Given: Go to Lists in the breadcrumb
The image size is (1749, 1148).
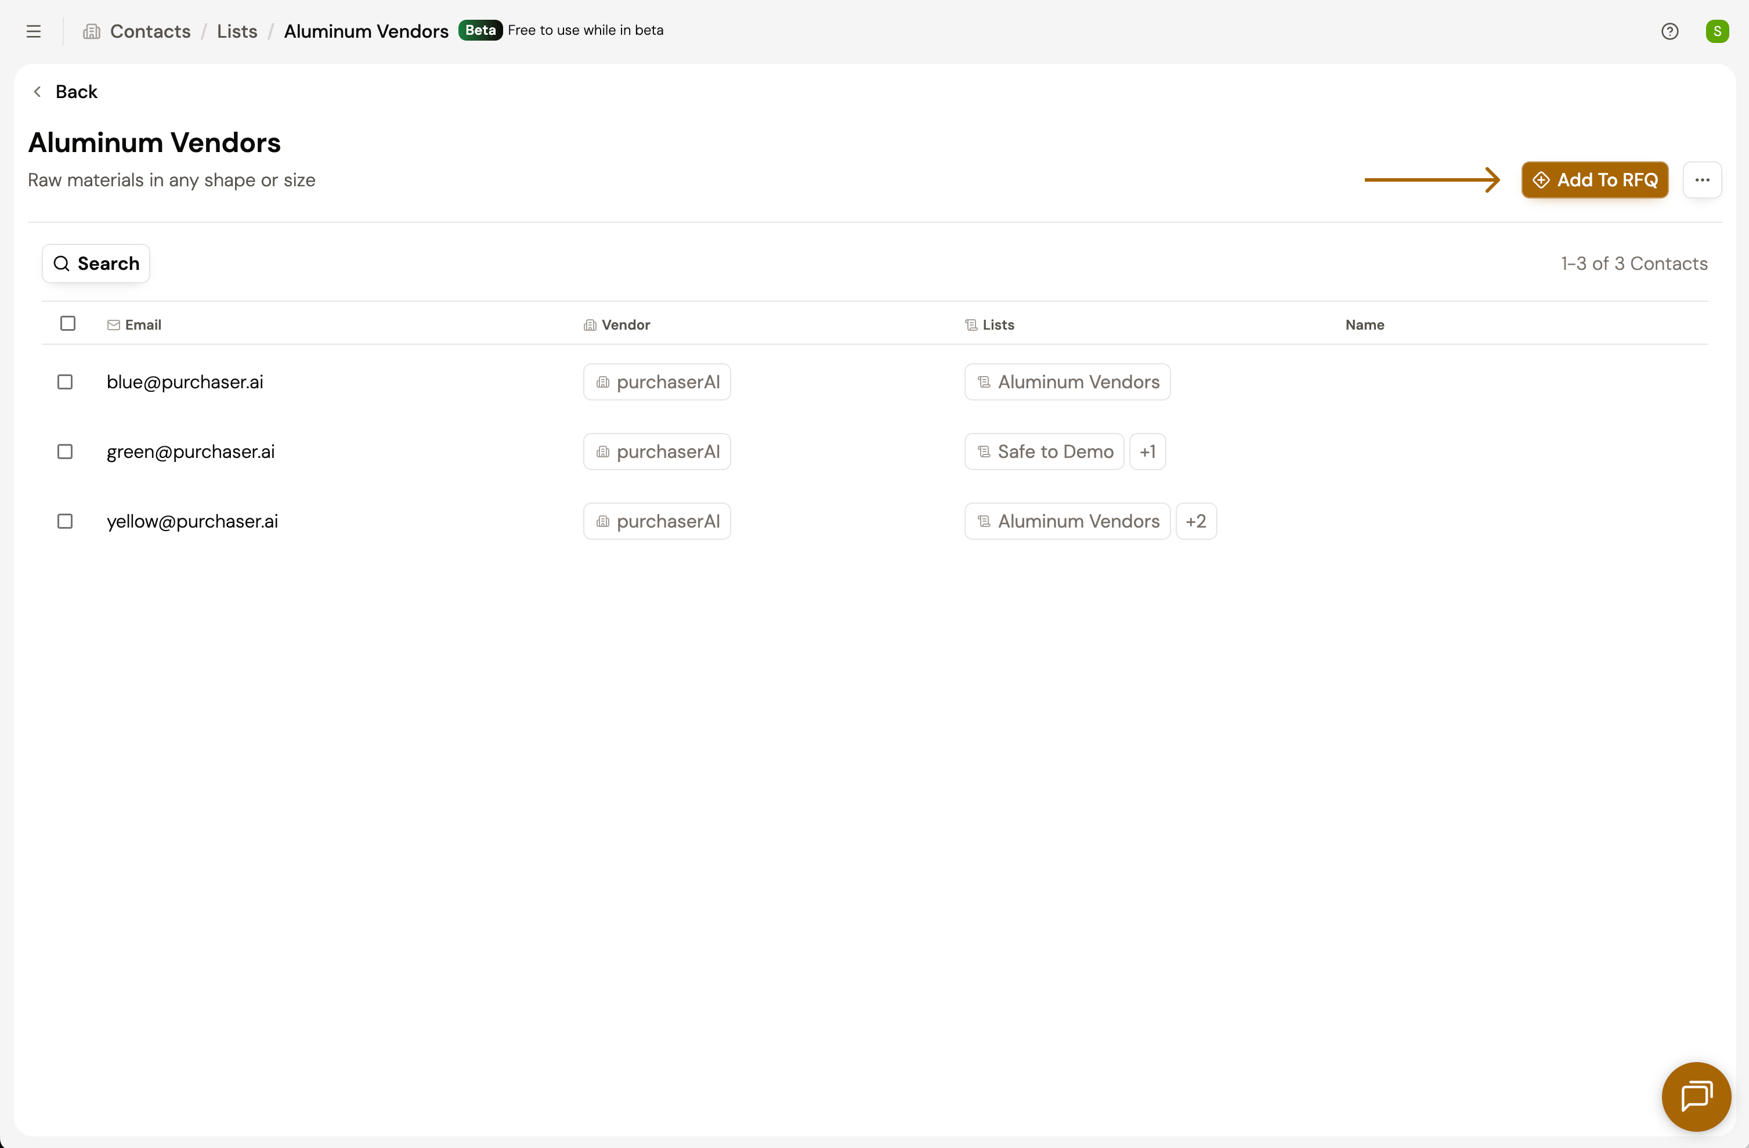Looking at the screenshot, I should pyautogui.click(x=237, y=31).
